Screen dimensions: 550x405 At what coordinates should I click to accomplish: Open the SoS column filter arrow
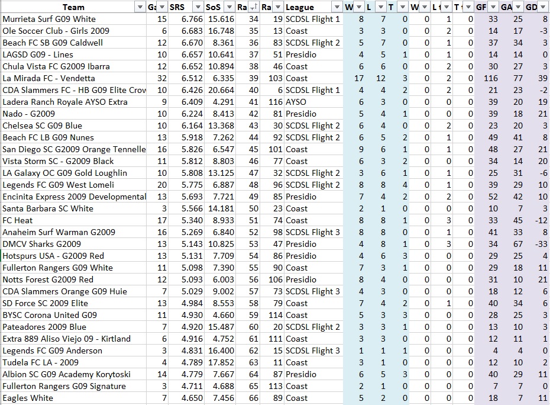tap(228, 7)
